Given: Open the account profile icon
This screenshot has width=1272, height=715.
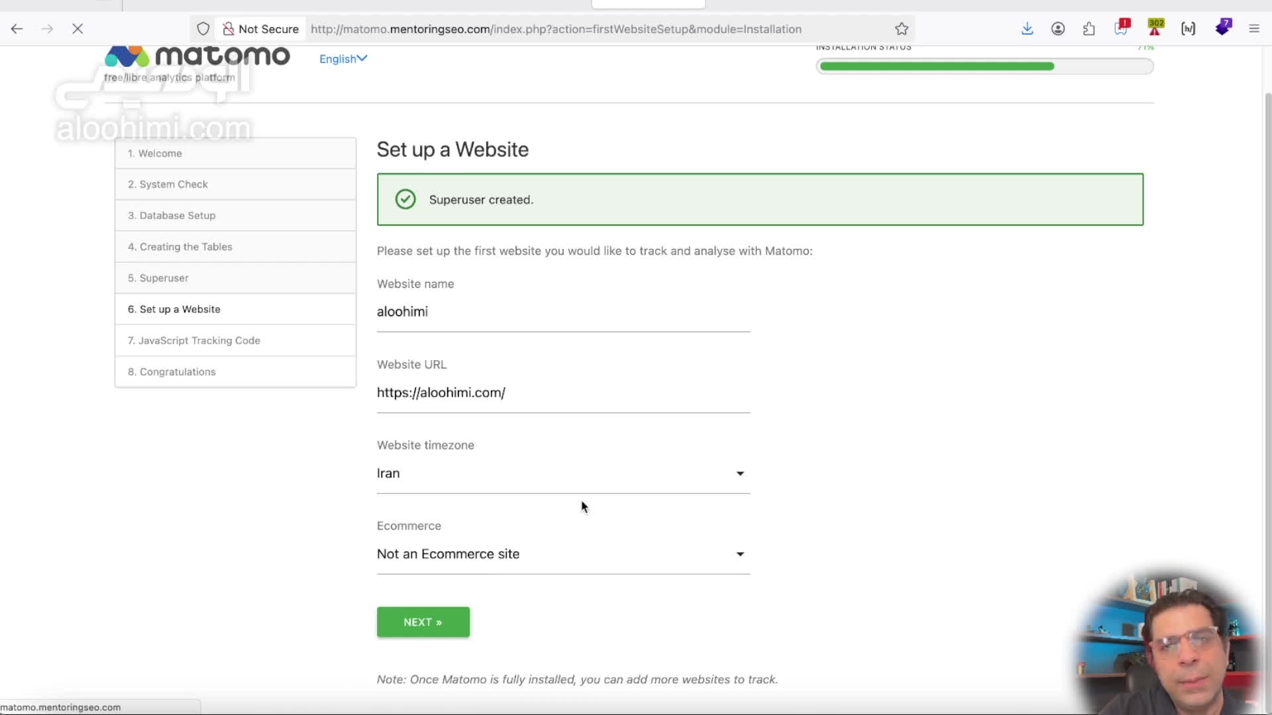Looking at the screenshot, I should pos(1058,28).
